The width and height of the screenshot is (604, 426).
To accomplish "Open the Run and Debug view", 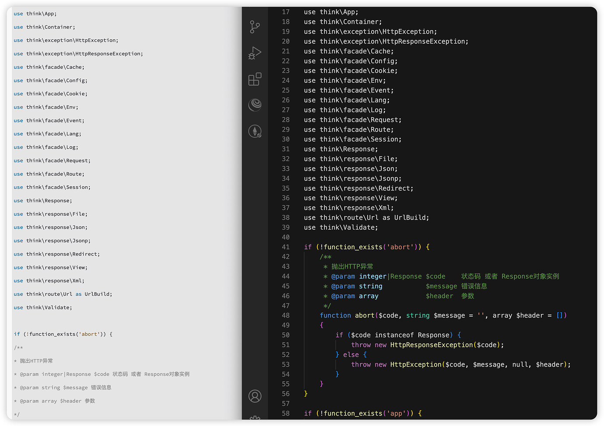I will 255,53.
